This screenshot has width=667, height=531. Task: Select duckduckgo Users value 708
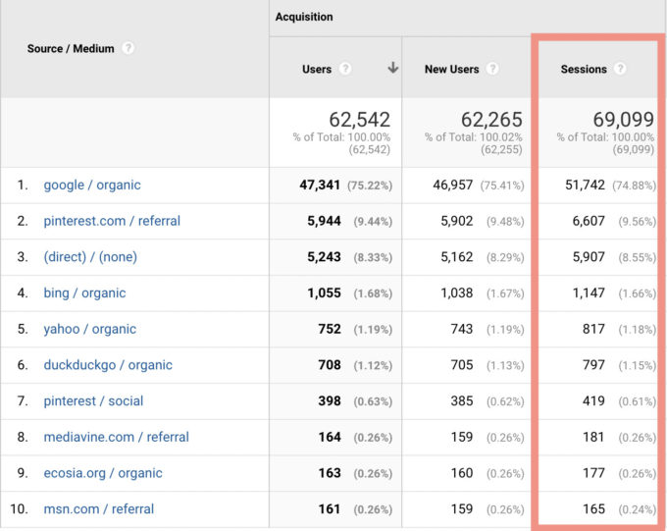click(330, 365)
